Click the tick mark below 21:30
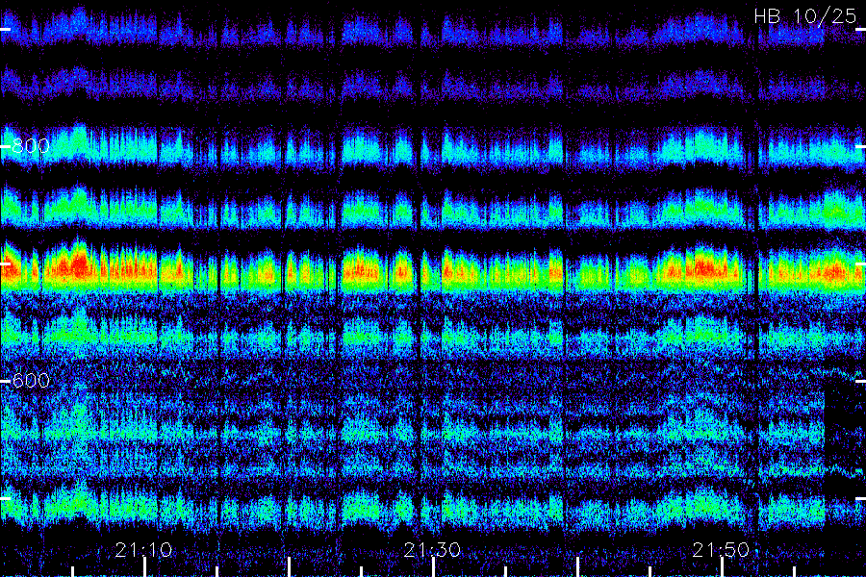The image size is (866, 577). pos(434,567)
